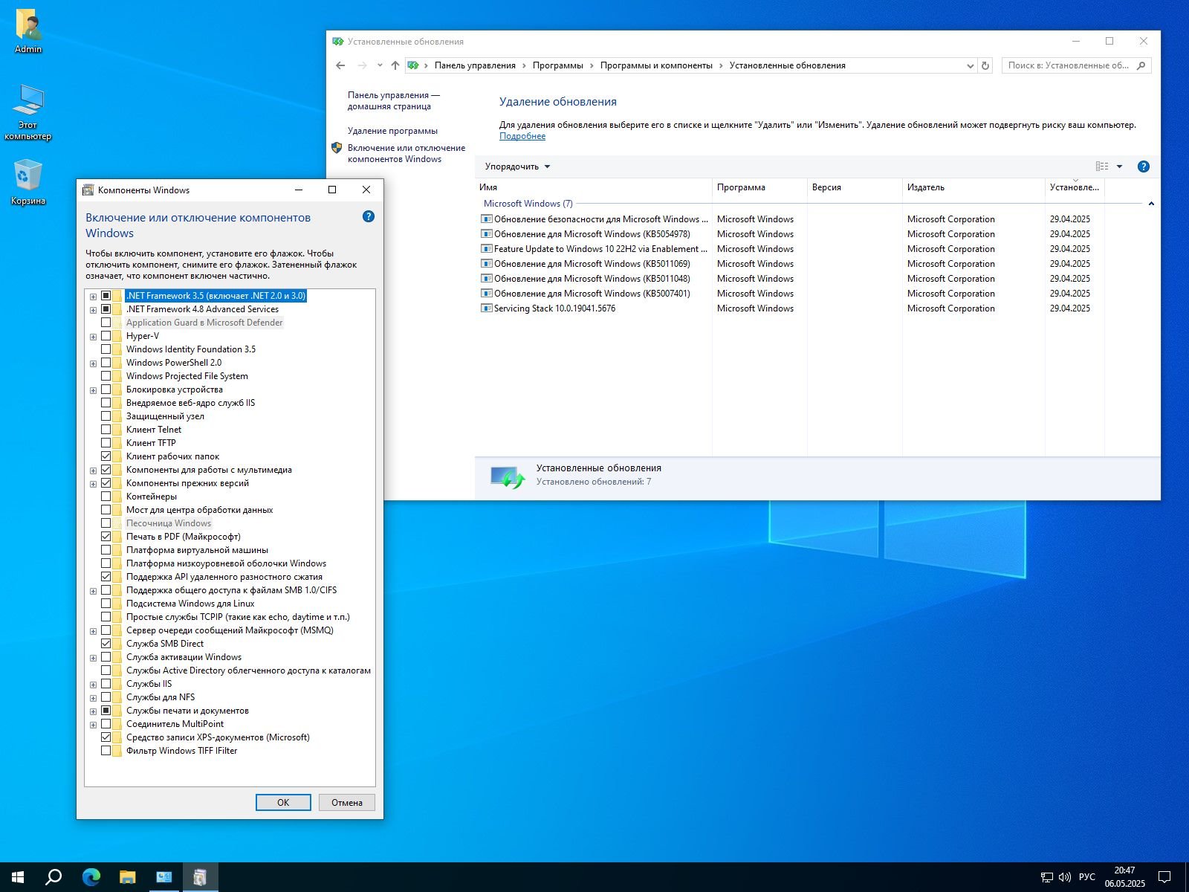This screenshot has height=892, width=1189.
Task: Open the view options dropdown arrow
Action: tap(1119, 167)
